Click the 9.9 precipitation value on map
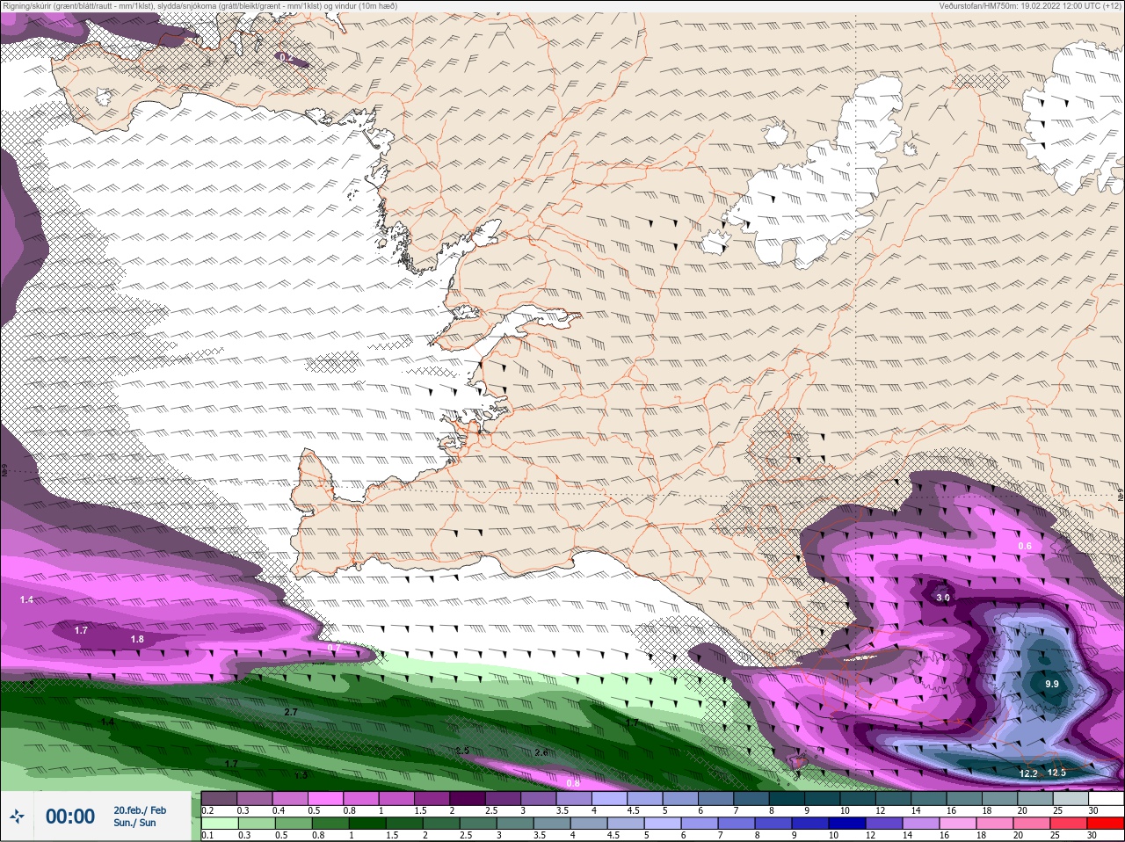The image size is (1125, 842). tap(1051, 684)
